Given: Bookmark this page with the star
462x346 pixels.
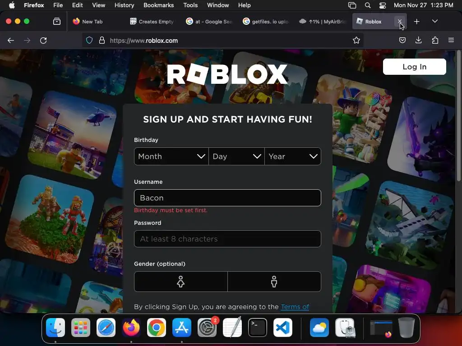Looking at the screenshot, I should [356, 40].
